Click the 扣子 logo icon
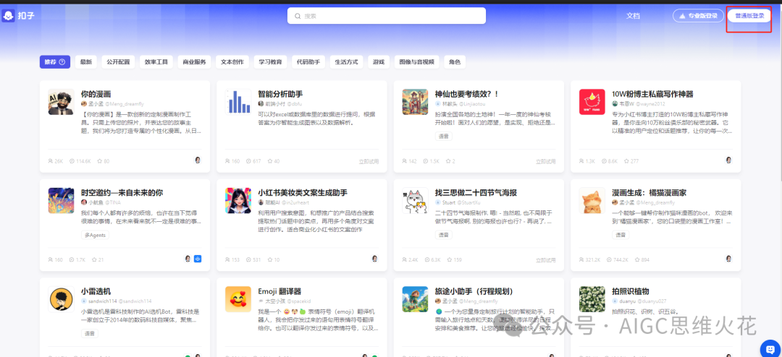The image size is (782, 357). 8,16
